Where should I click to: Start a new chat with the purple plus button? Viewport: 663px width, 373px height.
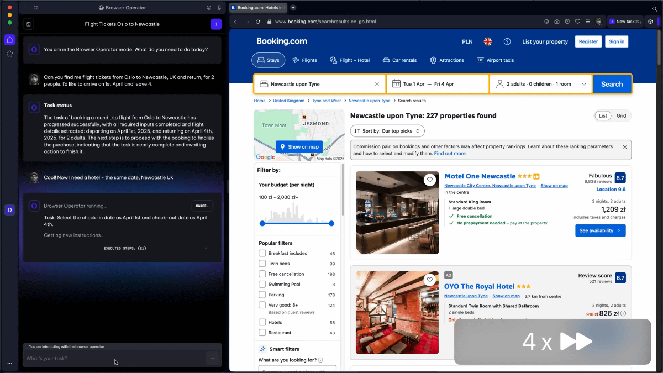tap(215, 24)
